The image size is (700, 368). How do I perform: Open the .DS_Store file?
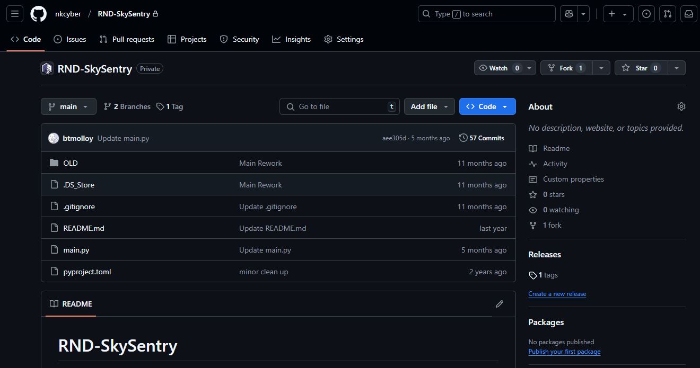coord(79,185)
